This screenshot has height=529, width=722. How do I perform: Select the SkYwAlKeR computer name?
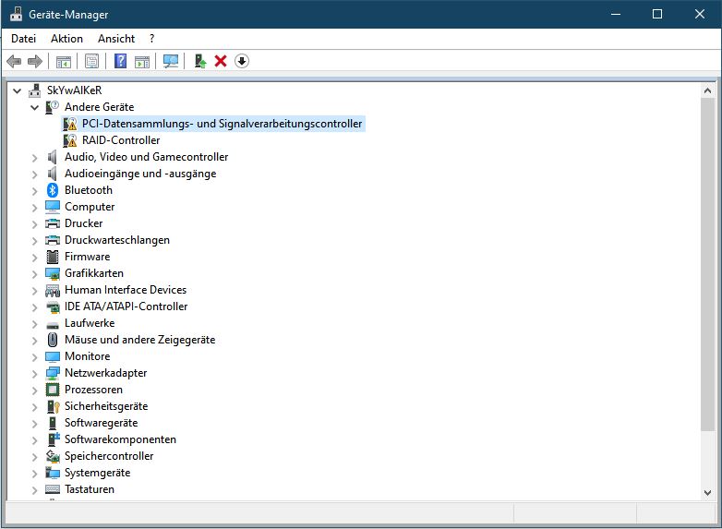point(74,90)
